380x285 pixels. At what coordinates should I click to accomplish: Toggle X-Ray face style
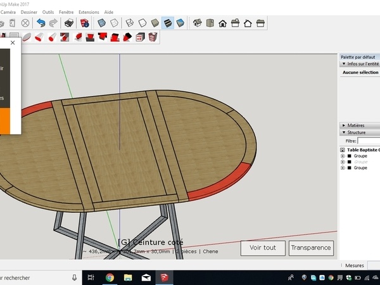click(x=101, y=23)
